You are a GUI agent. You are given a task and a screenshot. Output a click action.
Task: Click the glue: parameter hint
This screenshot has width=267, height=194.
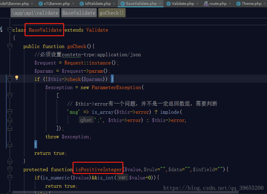[86, 120]
